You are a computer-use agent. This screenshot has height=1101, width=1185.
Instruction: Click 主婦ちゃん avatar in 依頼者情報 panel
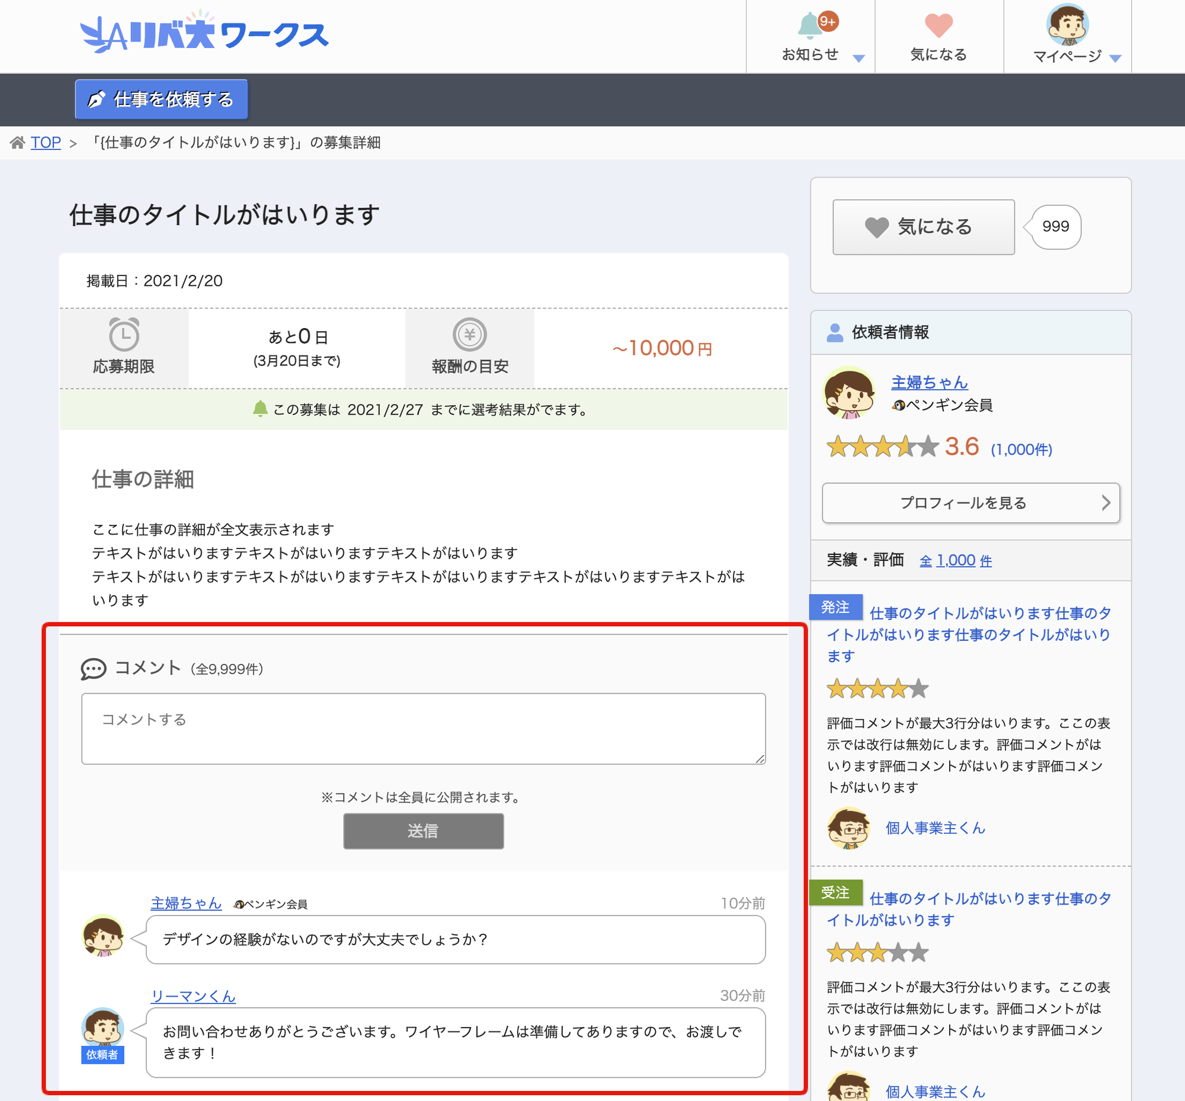[849, 392]
